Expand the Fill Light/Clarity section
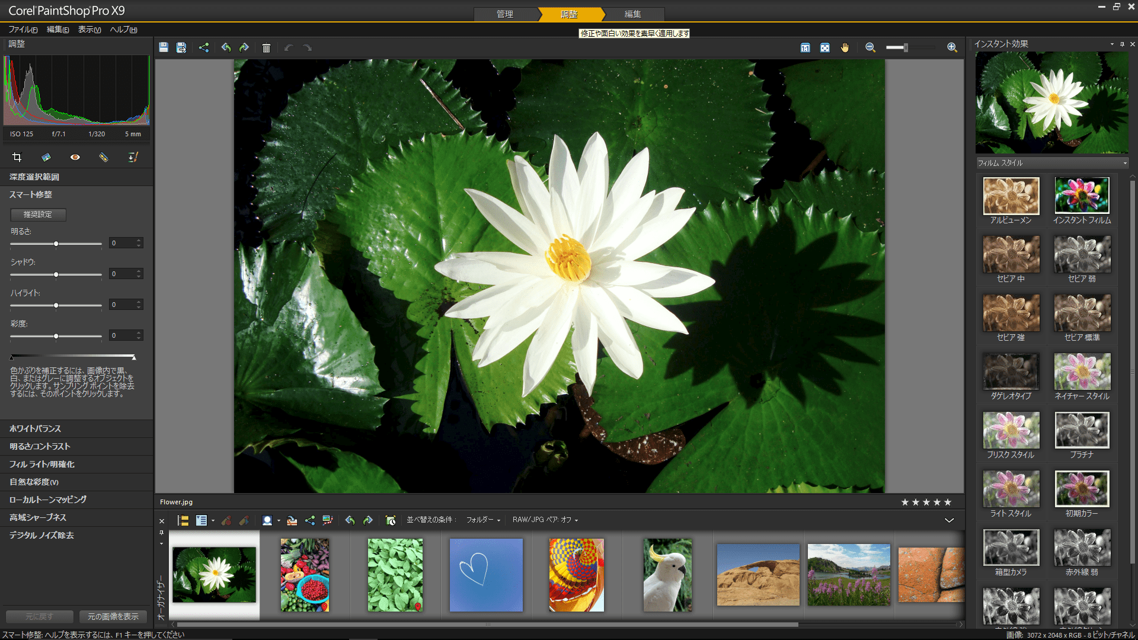 [76, 464]
